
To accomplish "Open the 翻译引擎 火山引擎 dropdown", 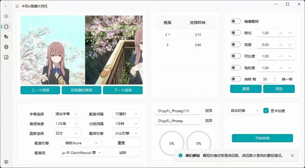I will click(x=126, y=133).
